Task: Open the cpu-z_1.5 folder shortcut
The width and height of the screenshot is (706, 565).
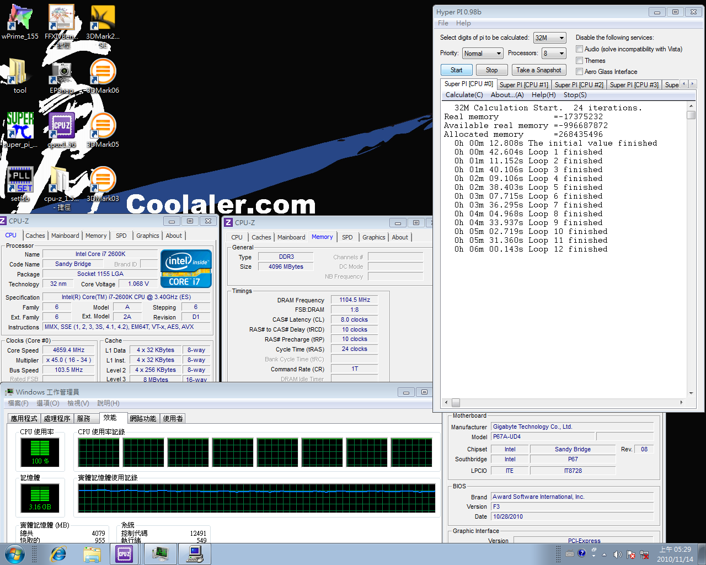Action: 61,188
